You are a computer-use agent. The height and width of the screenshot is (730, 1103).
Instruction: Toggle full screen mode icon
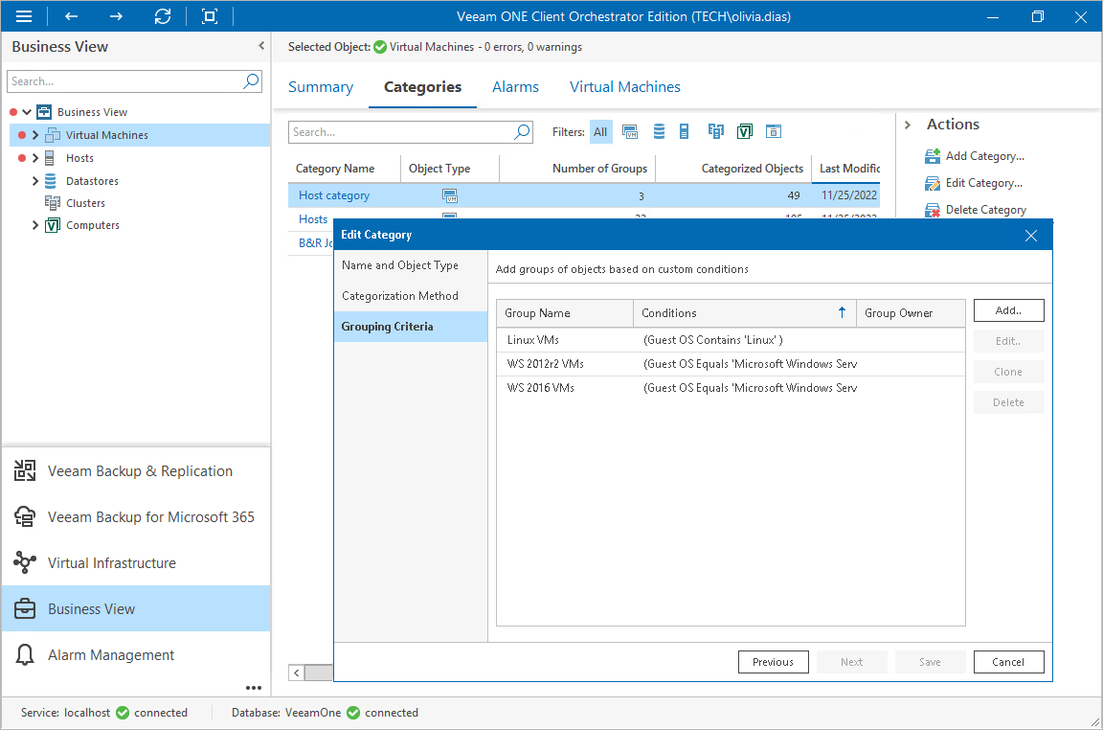[x=210, y=16]
